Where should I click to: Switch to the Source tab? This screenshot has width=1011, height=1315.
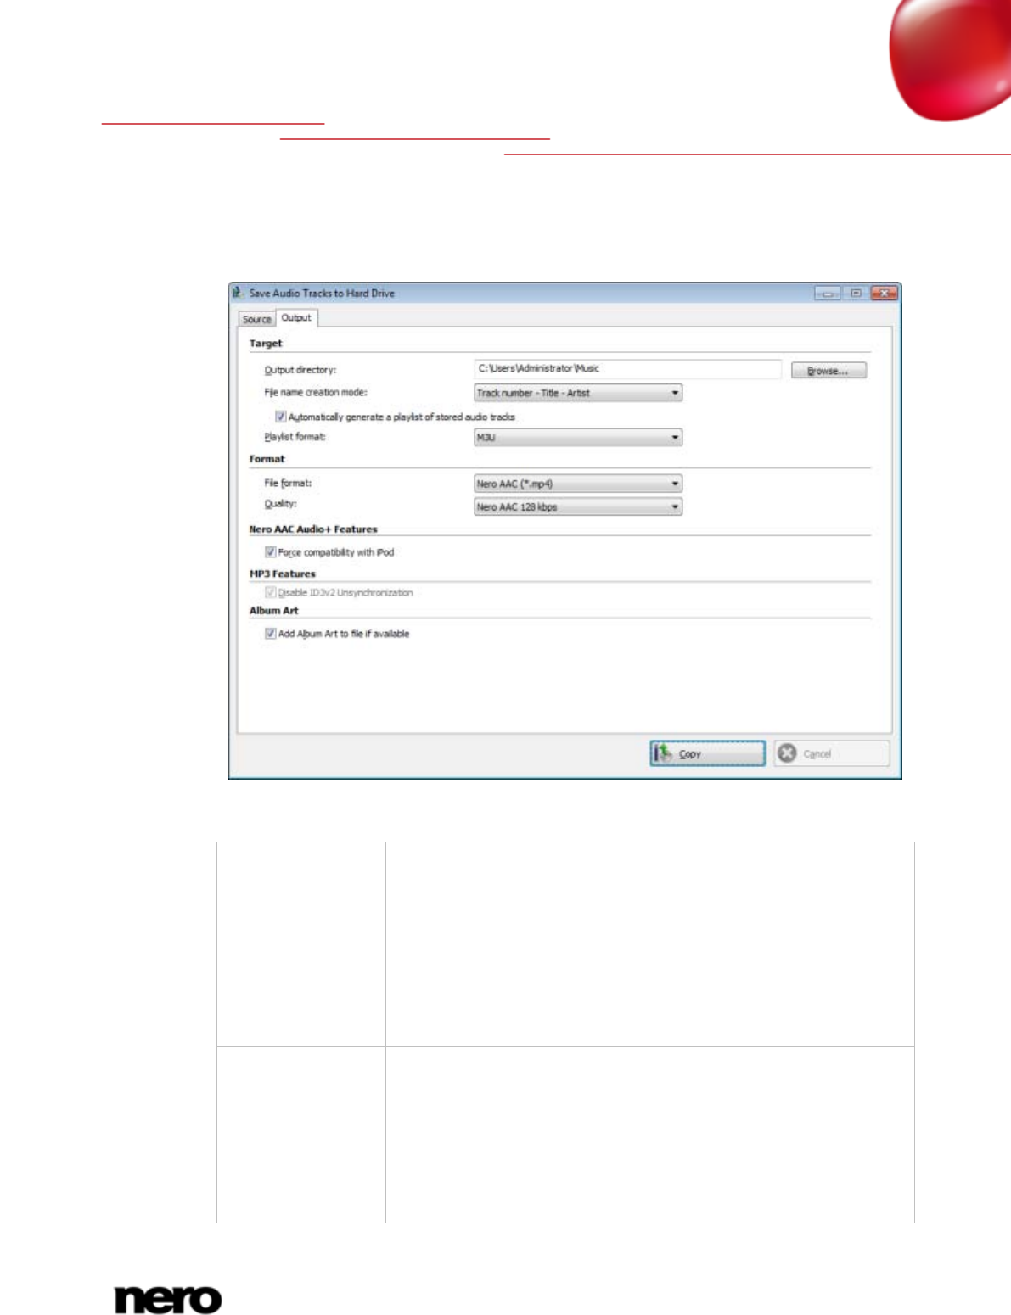(256, 319)
